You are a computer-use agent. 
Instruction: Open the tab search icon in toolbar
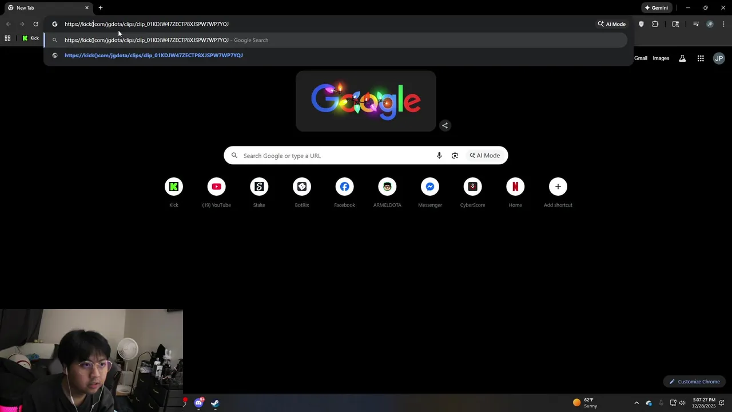(675, 24)
